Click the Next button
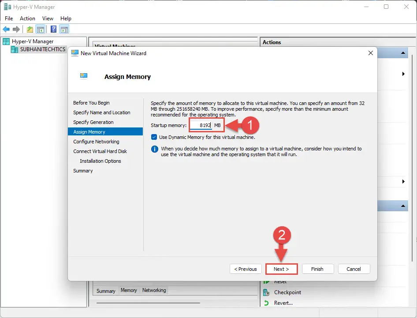417x318 pixels. (x=281, y=269)
